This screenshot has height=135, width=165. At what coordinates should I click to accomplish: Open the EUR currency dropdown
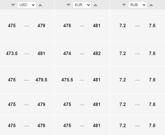82,5
